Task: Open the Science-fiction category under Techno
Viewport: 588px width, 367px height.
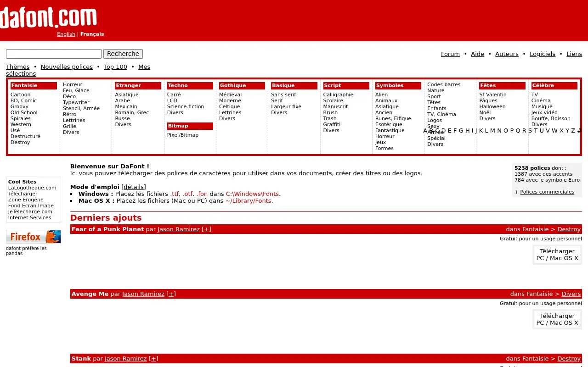Action: (186, 106)
